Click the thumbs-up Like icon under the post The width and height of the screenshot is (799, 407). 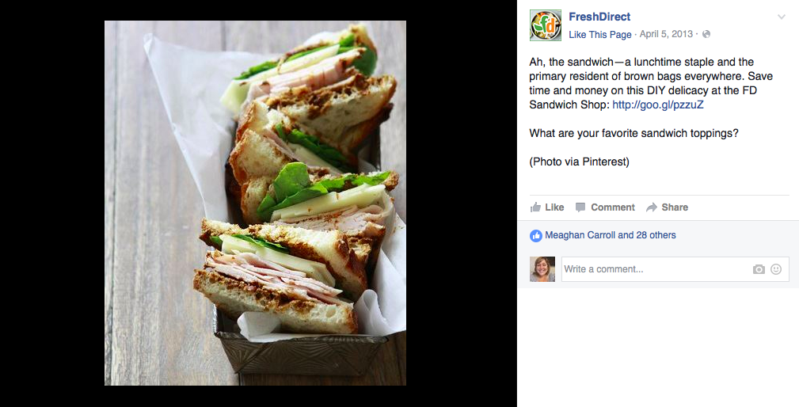[535, 207]
